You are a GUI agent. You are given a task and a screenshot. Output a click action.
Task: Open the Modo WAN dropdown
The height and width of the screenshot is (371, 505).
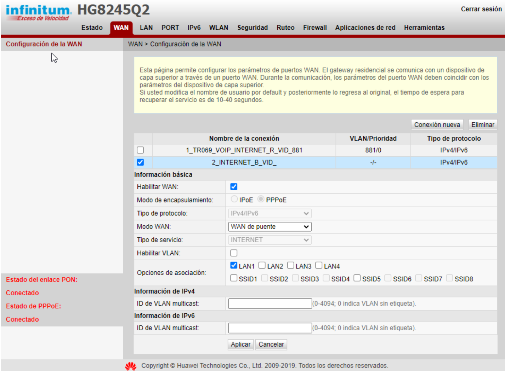click(x=269, y=227)
